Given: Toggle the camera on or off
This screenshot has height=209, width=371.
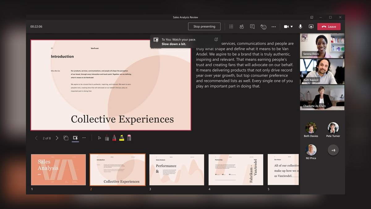Looking at the screenshot, I should 286,27.
